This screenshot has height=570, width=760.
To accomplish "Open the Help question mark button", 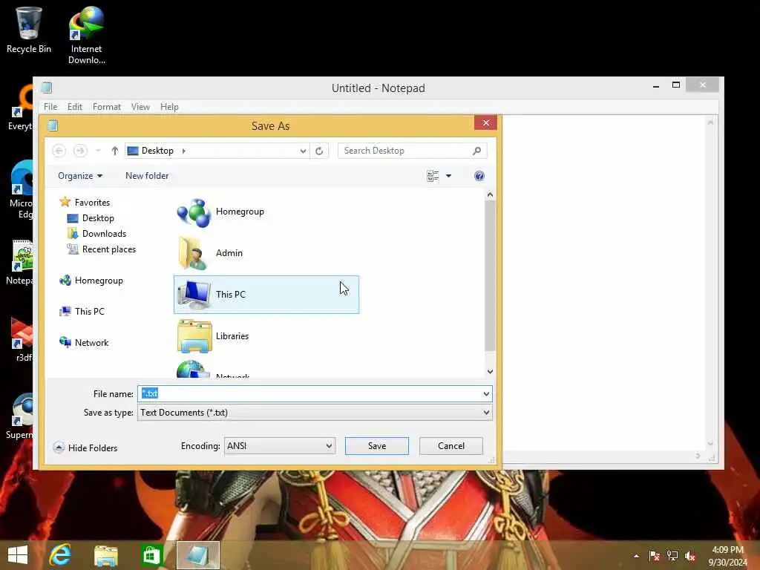I will (x=479, y=176).
